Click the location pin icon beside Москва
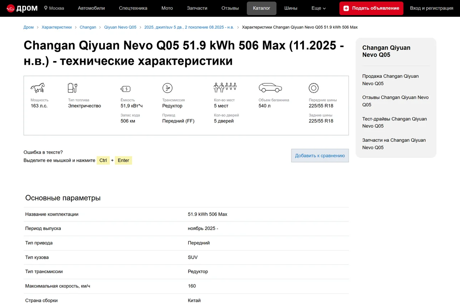Viewport: 460px width, 303px height. point(46,8)
